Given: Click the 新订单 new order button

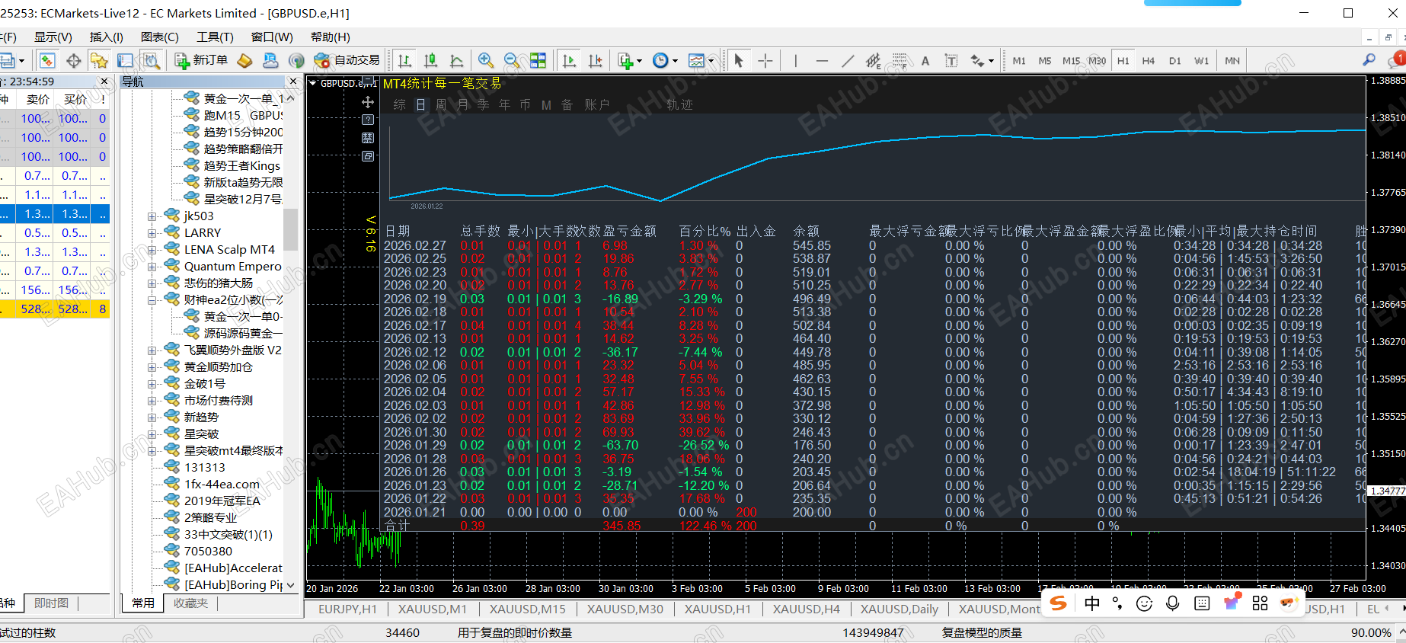Looking at the screenshot, I should pyautogui.click(x=201, y=60).
